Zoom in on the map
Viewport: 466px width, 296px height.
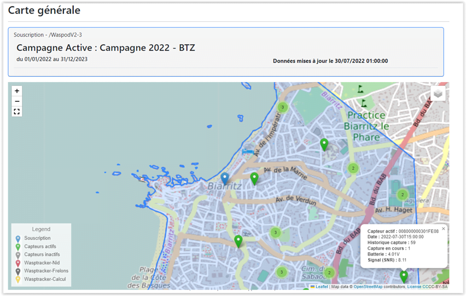coord(17,91)
